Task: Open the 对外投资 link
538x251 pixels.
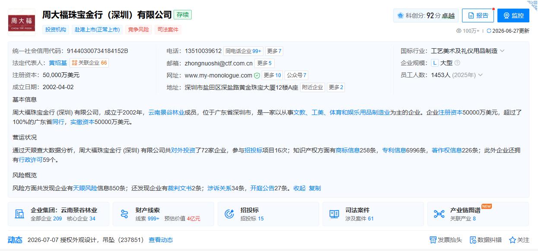Action: pyautogui.click(x=183, y=150)
